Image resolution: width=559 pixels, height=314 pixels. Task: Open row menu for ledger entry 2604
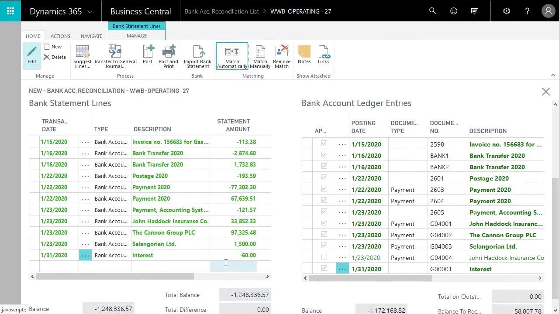point(342,201)
